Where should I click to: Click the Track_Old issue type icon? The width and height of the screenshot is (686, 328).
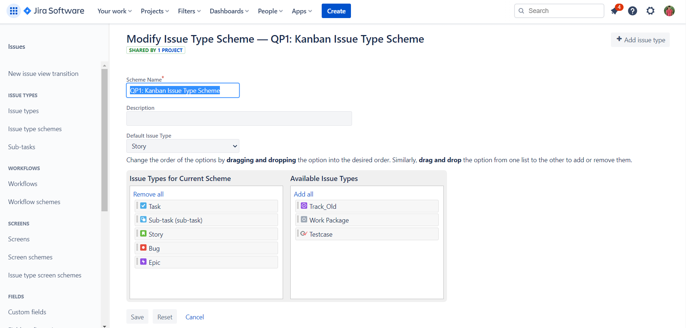point(304,206)
